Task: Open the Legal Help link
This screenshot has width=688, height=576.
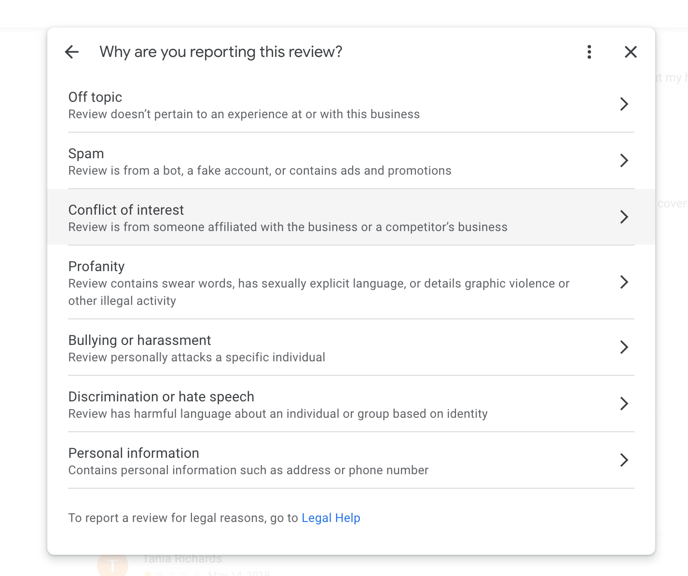Action: point(330,518)
